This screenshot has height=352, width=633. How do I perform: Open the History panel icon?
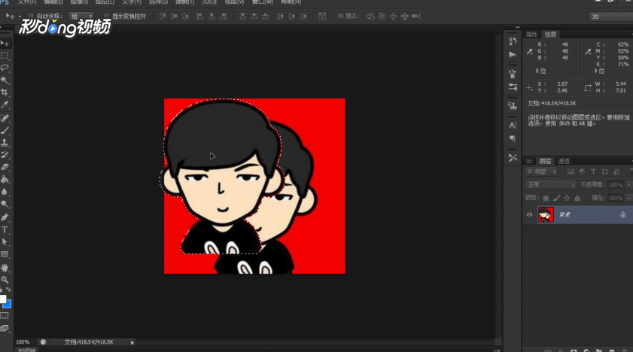point(513,41)
